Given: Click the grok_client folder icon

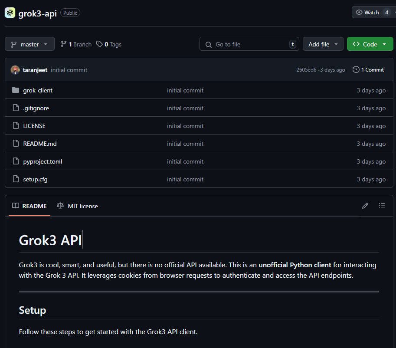Looking at the screenshot, I should [16, 90].
